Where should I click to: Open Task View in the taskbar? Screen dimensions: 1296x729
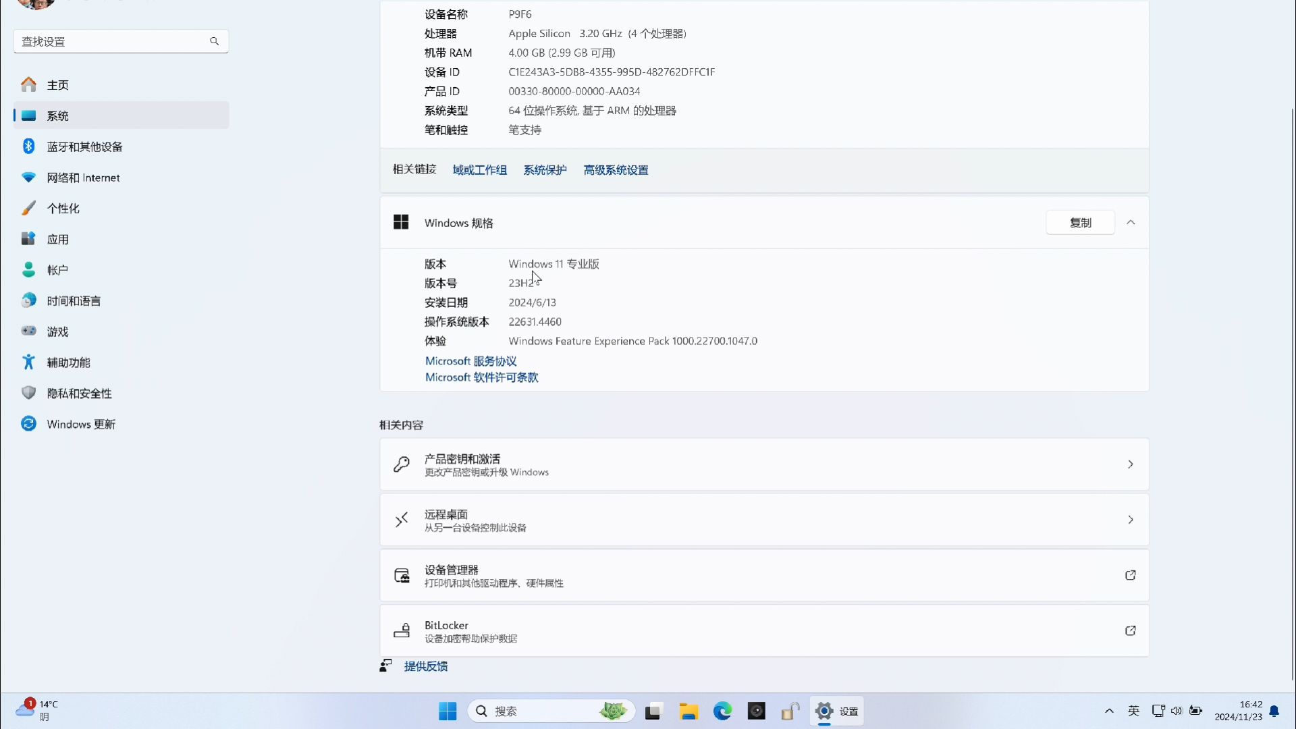[653, 711]
